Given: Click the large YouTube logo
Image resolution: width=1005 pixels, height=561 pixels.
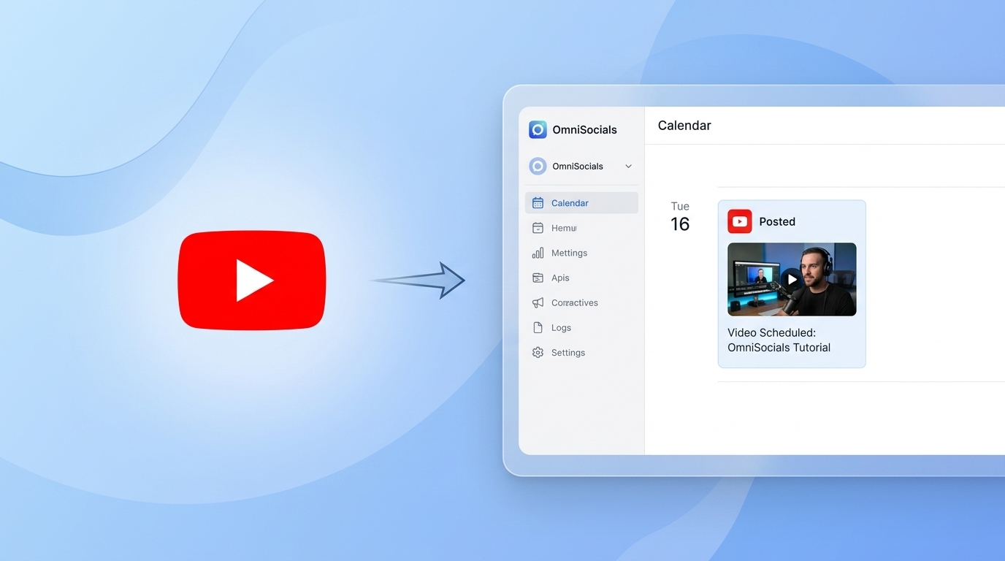Looking at the screenshot, I should [251, 280].
